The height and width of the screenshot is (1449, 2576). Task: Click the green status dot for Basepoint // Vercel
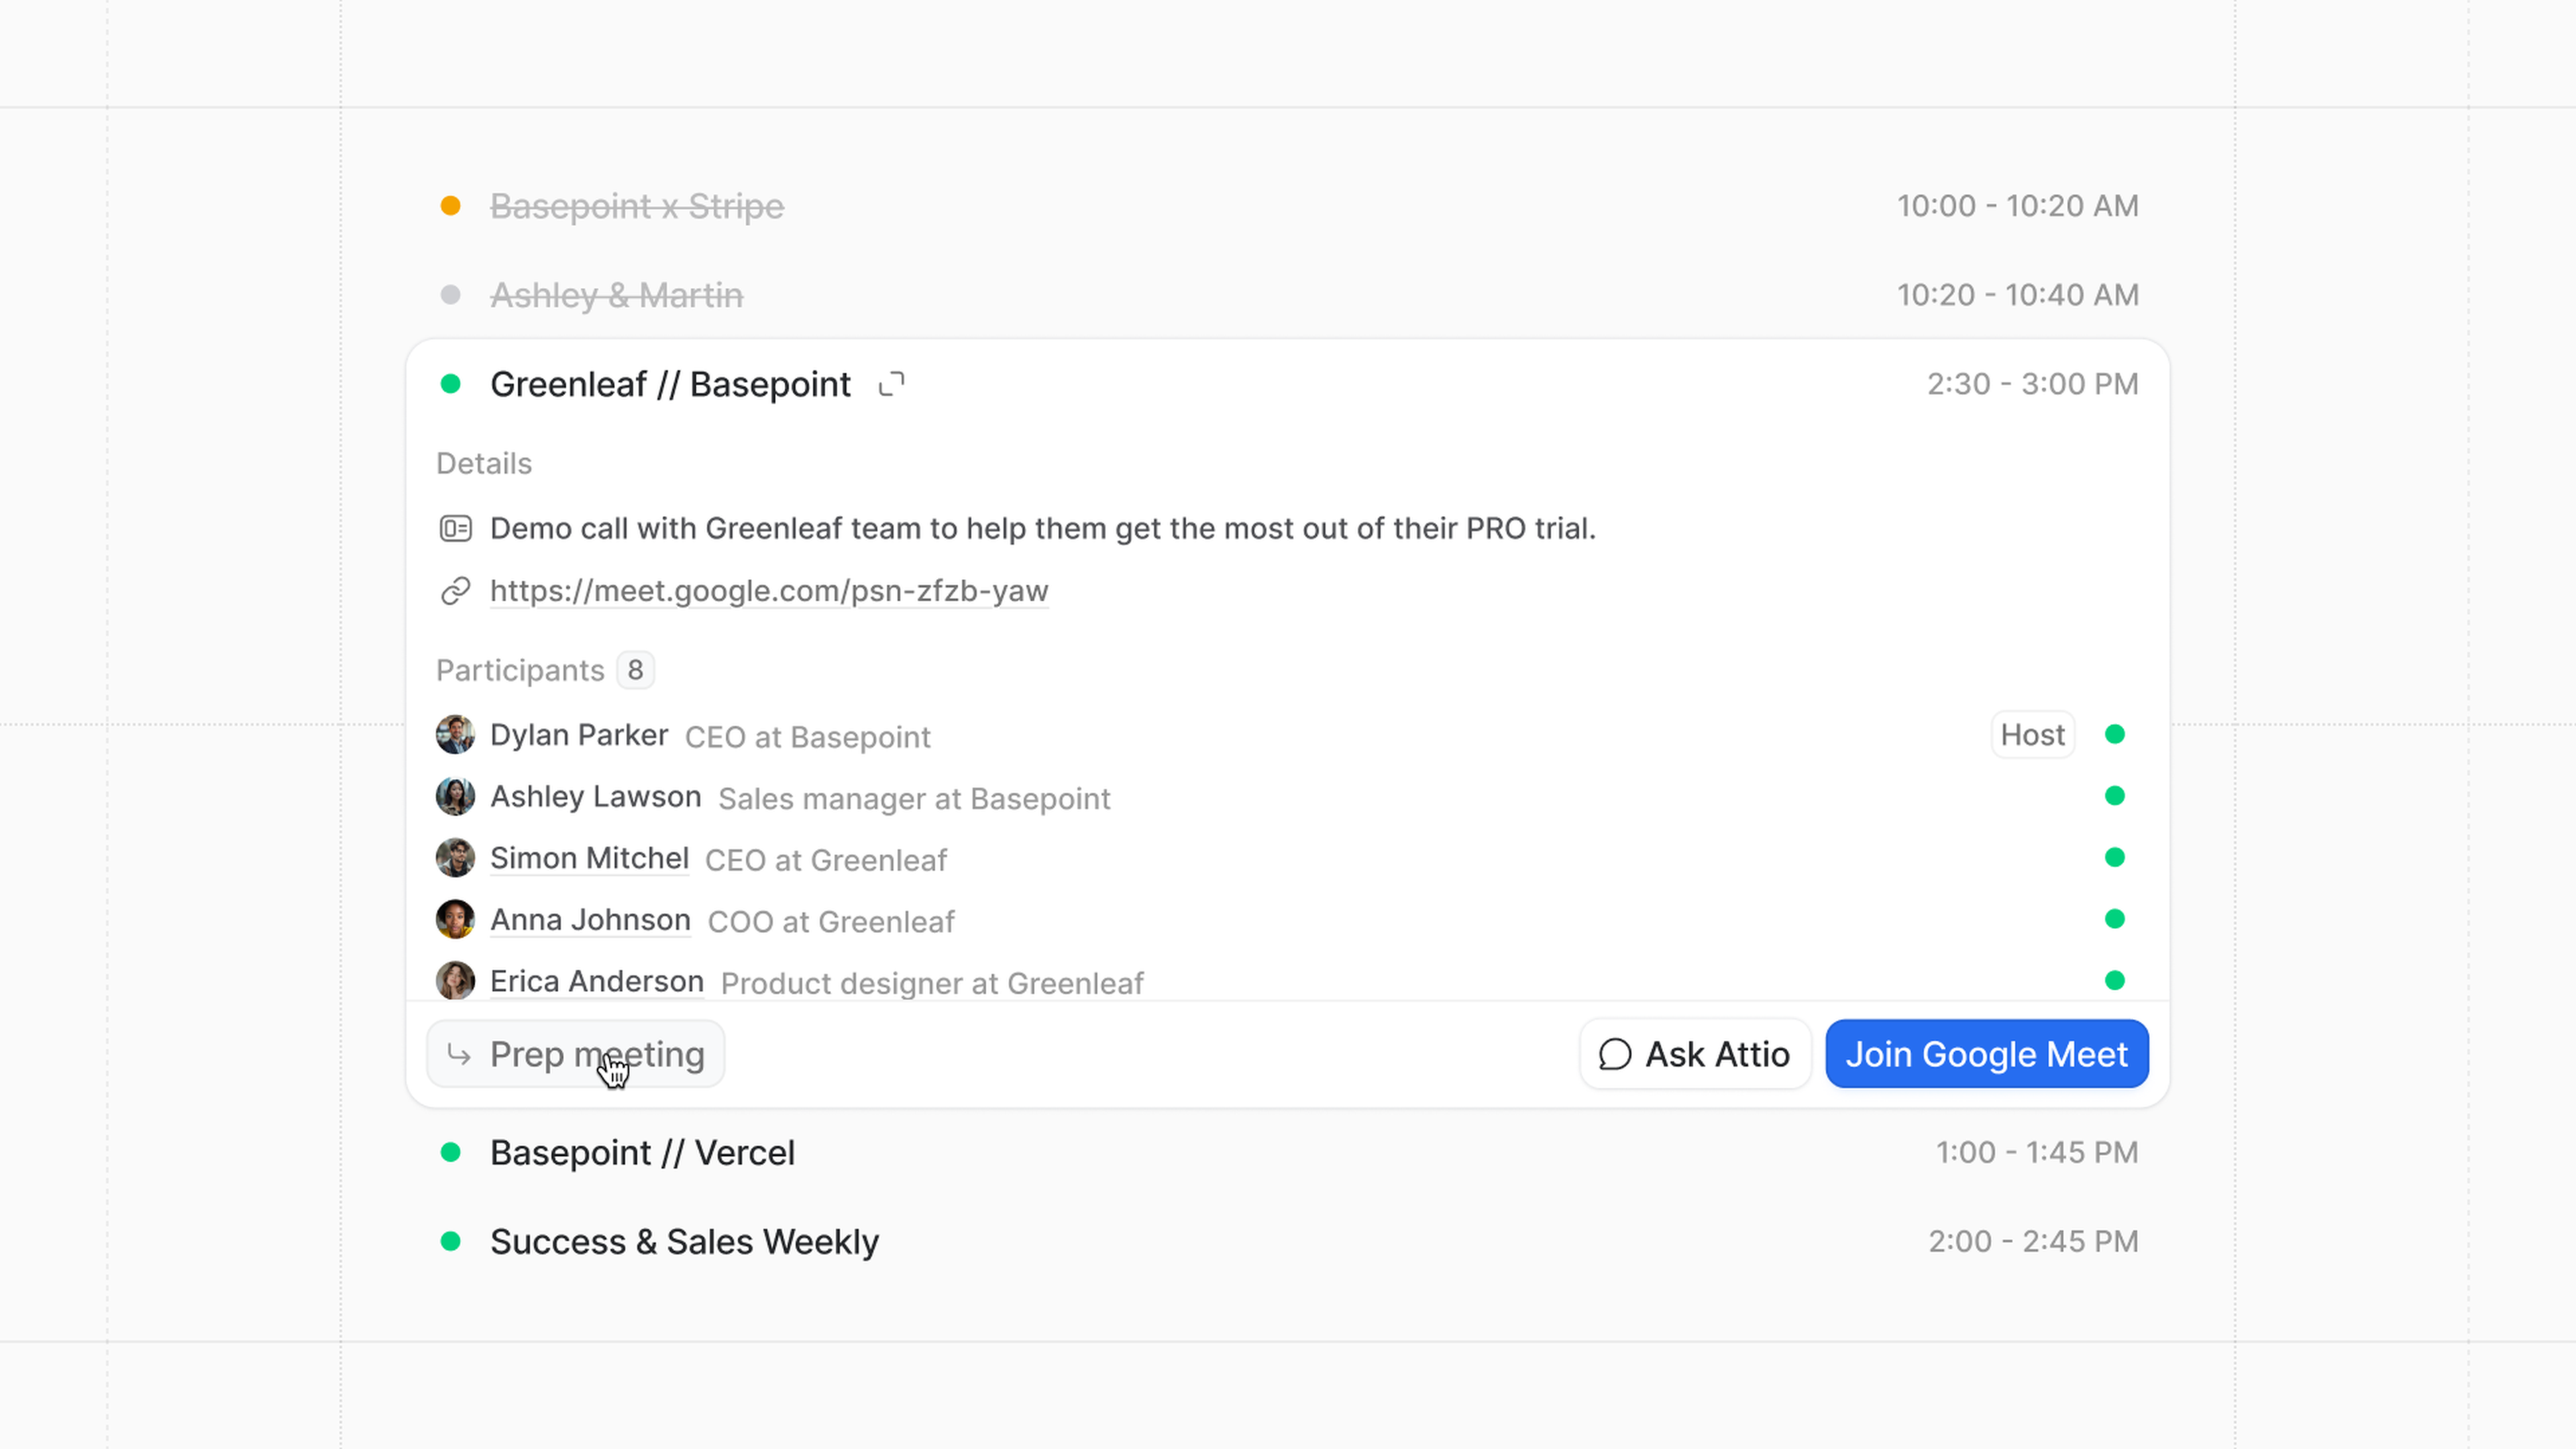click(450, 1153)
